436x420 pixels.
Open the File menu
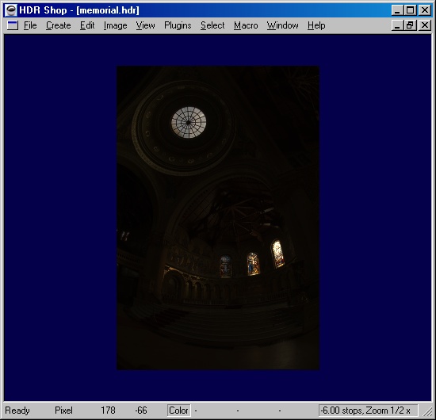click(30, 25)
